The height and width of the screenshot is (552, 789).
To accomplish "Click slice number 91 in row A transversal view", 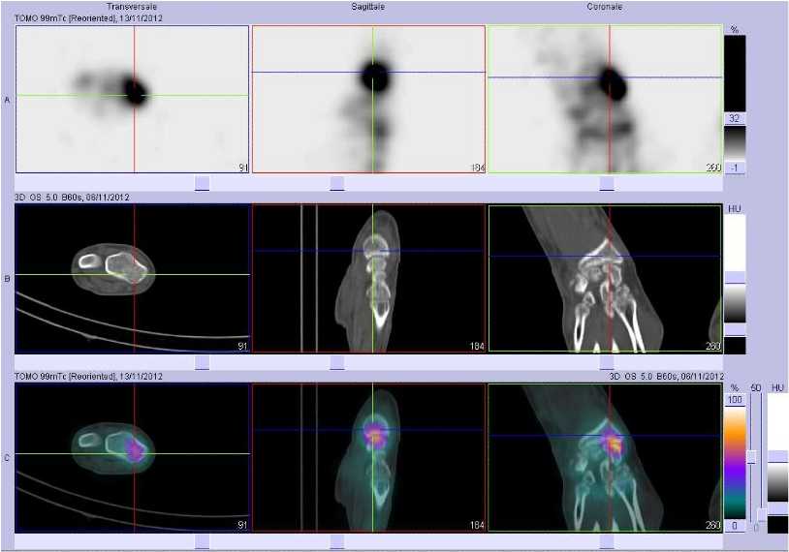I will pos(243,168).
